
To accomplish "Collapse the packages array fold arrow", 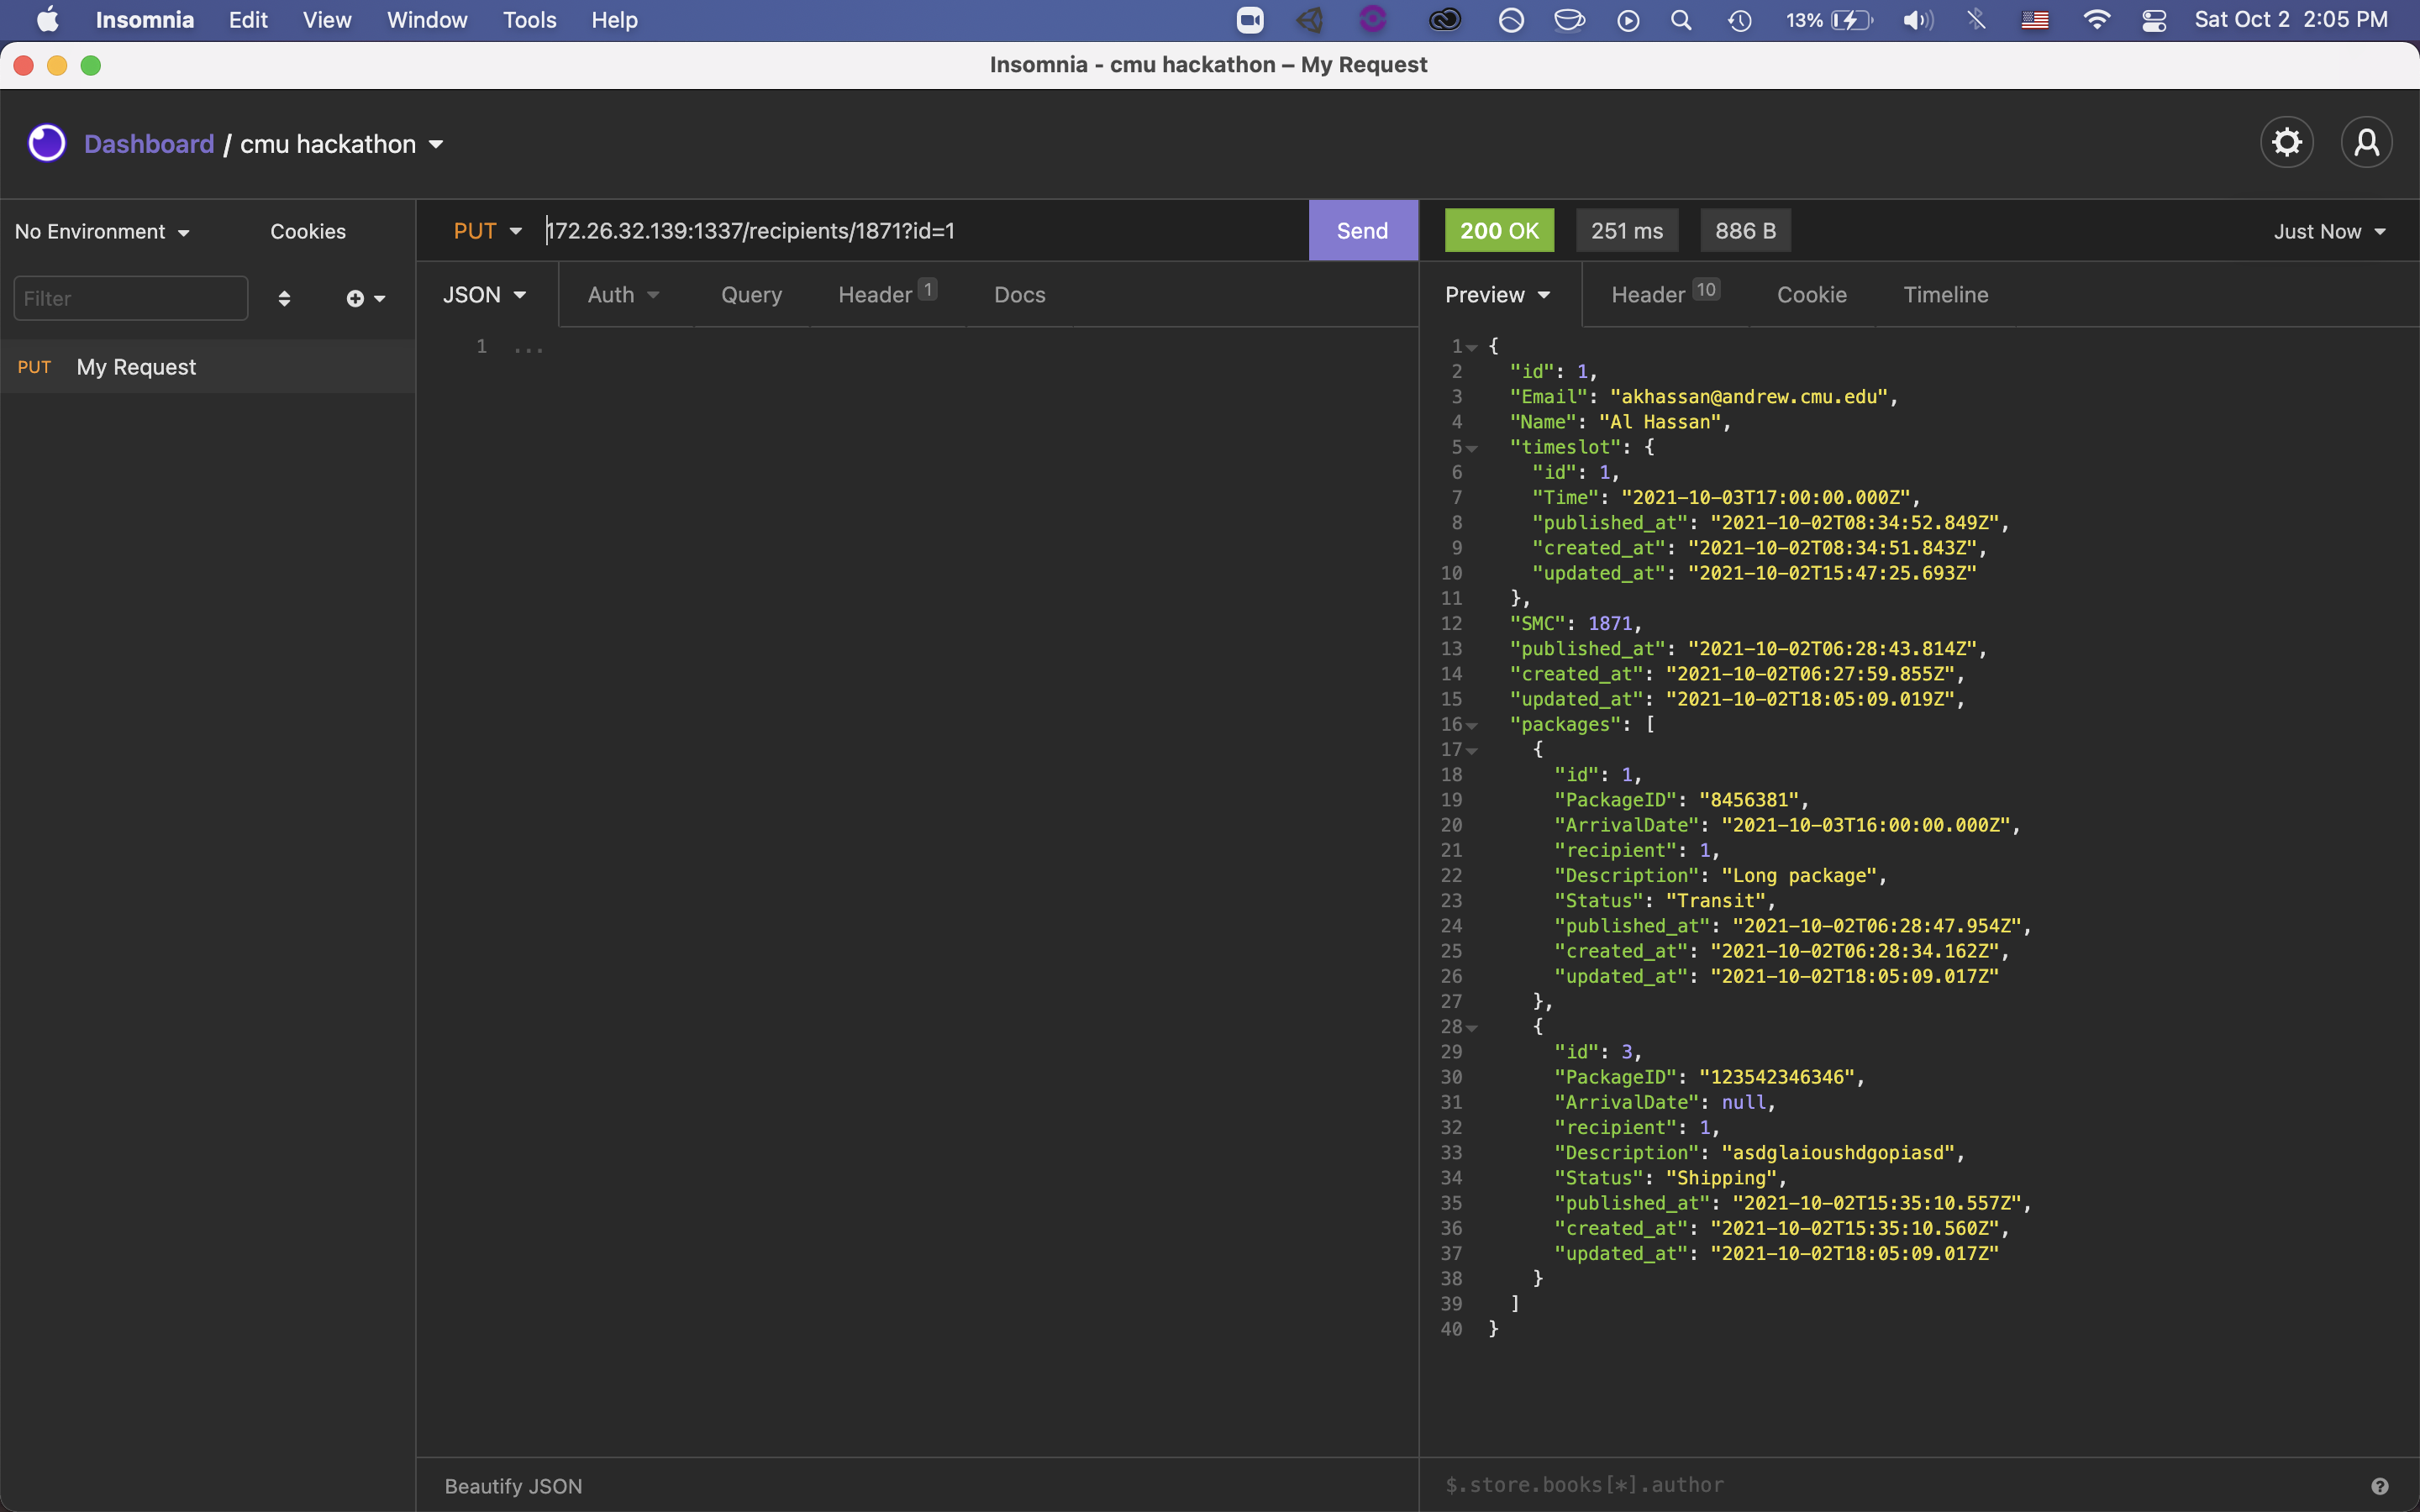I will tap(1472, 725).
